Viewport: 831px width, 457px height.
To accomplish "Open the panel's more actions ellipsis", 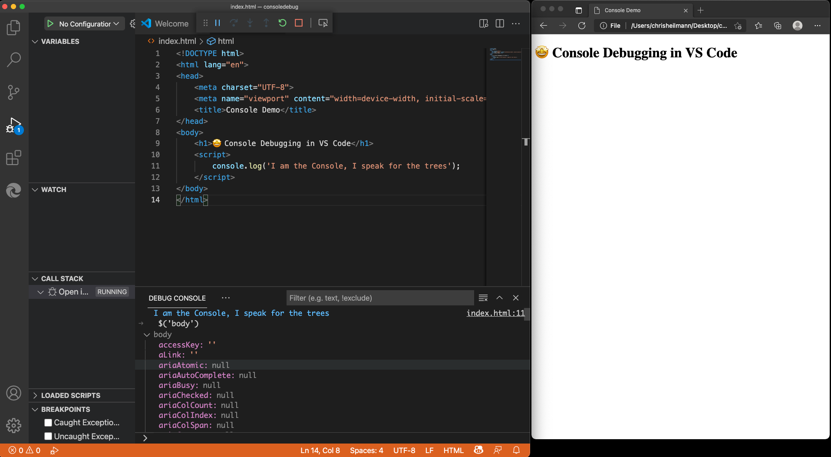I will click(x=226, y=298).
